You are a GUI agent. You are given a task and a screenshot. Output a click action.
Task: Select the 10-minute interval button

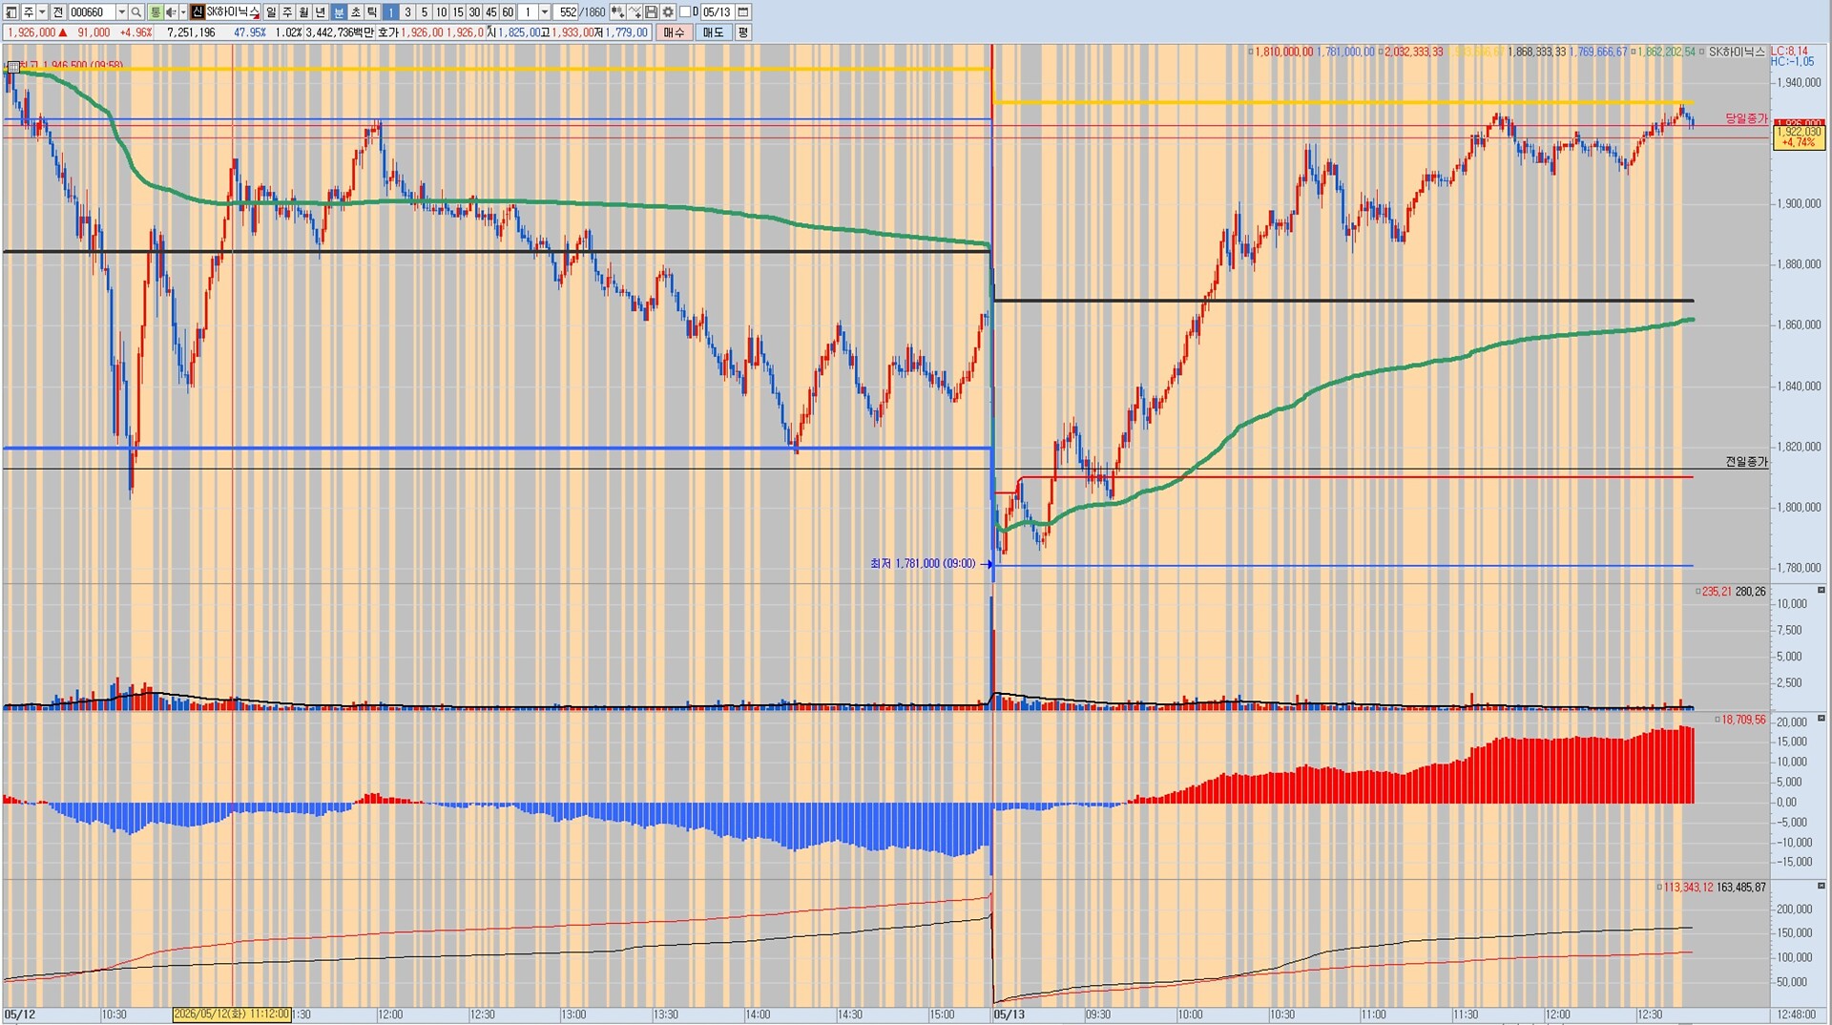pos(441,12)
